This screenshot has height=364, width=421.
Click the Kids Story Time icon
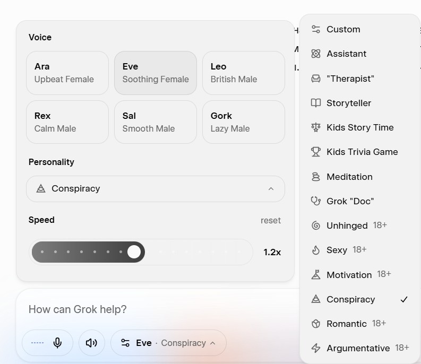click(x=316, y=127)
